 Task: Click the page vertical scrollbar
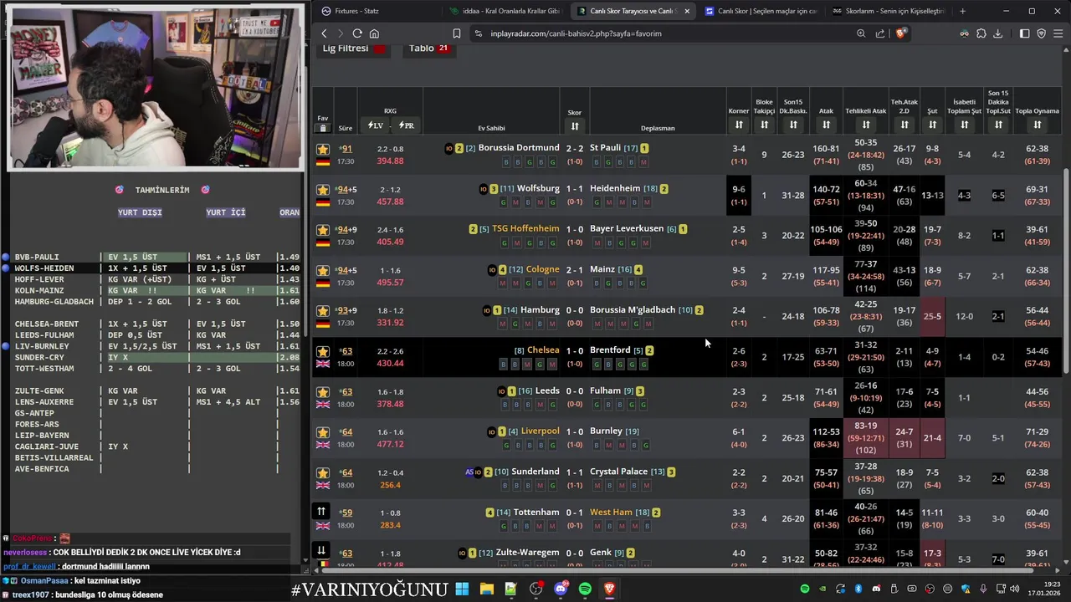(x=1066, y=272)
